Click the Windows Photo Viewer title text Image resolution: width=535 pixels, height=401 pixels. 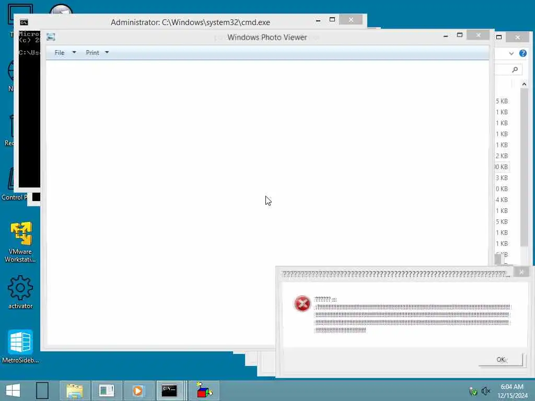pos(267,38)
